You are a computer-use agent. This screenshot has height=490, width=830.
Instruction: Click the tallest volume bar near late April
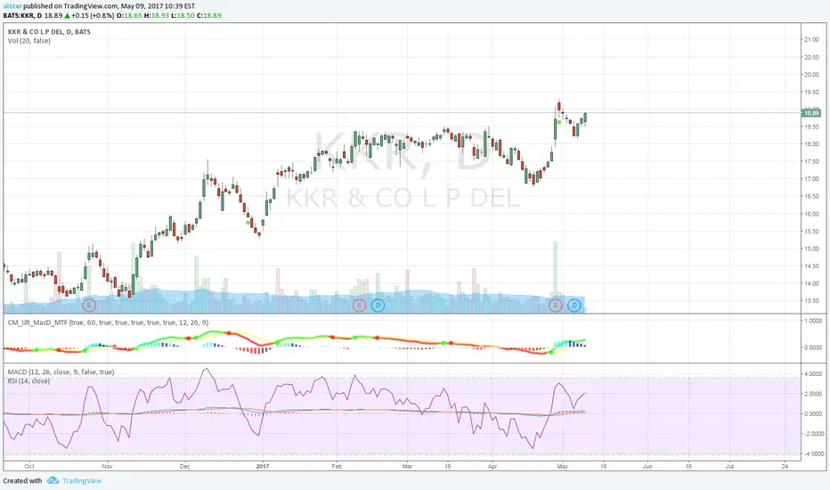pyautogui.click(x=556, y=276)
